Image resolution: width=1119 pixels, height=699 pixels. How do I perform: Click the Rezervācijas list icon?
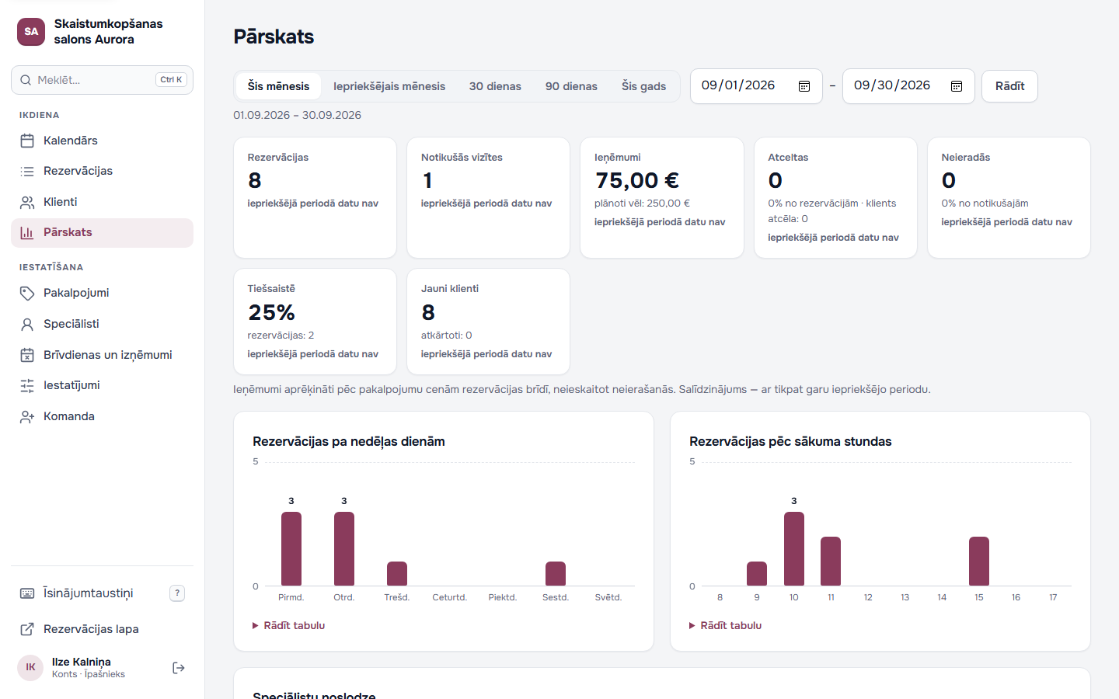point(27,171)
